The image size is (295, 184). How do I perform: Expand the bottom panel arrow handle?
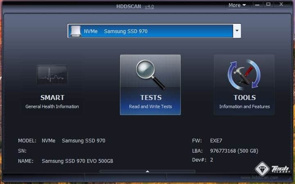147,171
